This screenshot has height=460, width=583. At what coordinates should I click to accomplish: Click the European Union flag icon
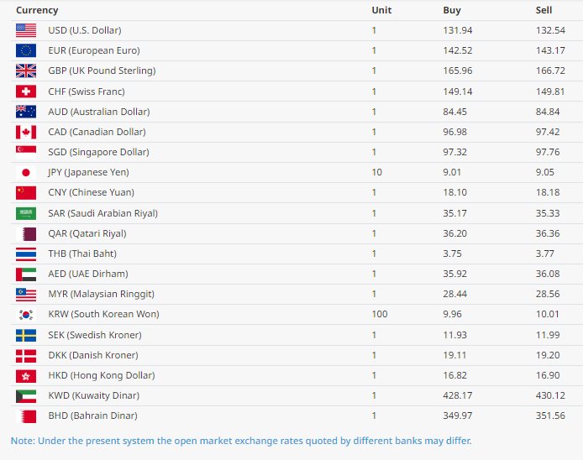coord(26,50)
